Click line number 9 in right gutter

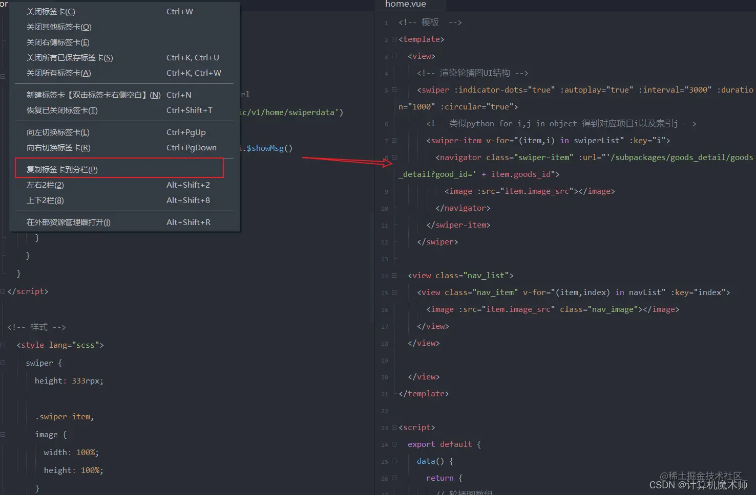click(x=386, y=192)
